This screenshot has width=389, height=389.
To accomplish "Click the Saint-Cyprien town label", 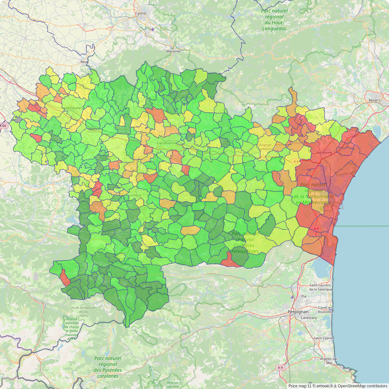I will 324,338.
